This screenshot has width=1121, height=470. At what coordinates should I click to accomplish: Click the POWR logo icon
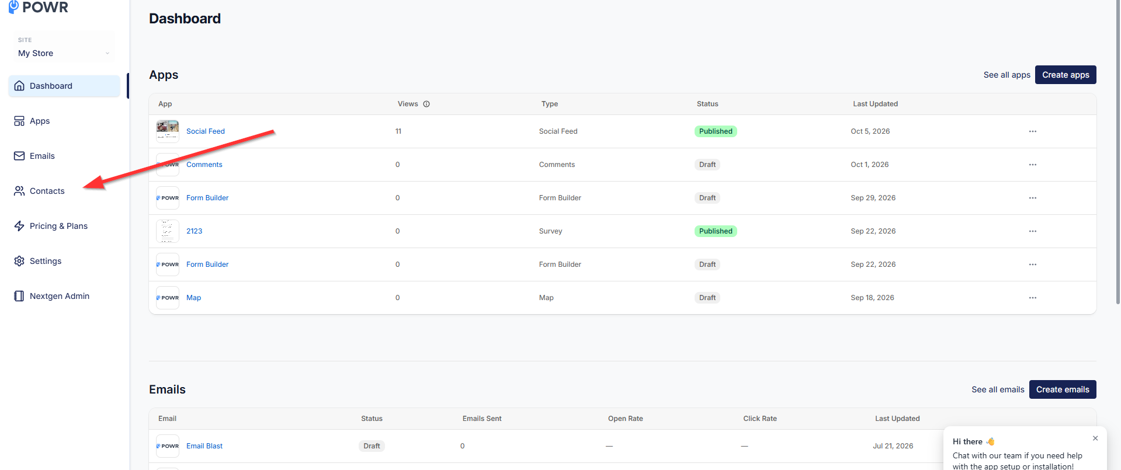13,6
